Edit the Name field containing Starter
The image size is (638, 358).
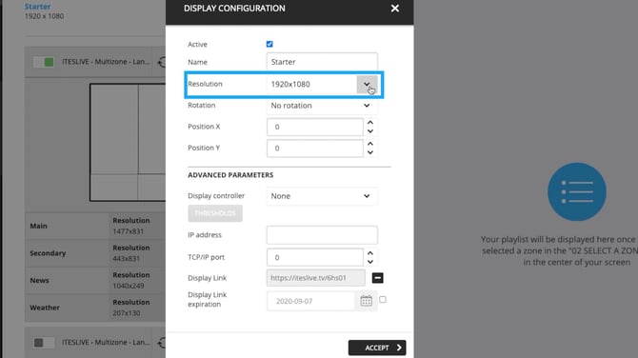coord(322,62)
